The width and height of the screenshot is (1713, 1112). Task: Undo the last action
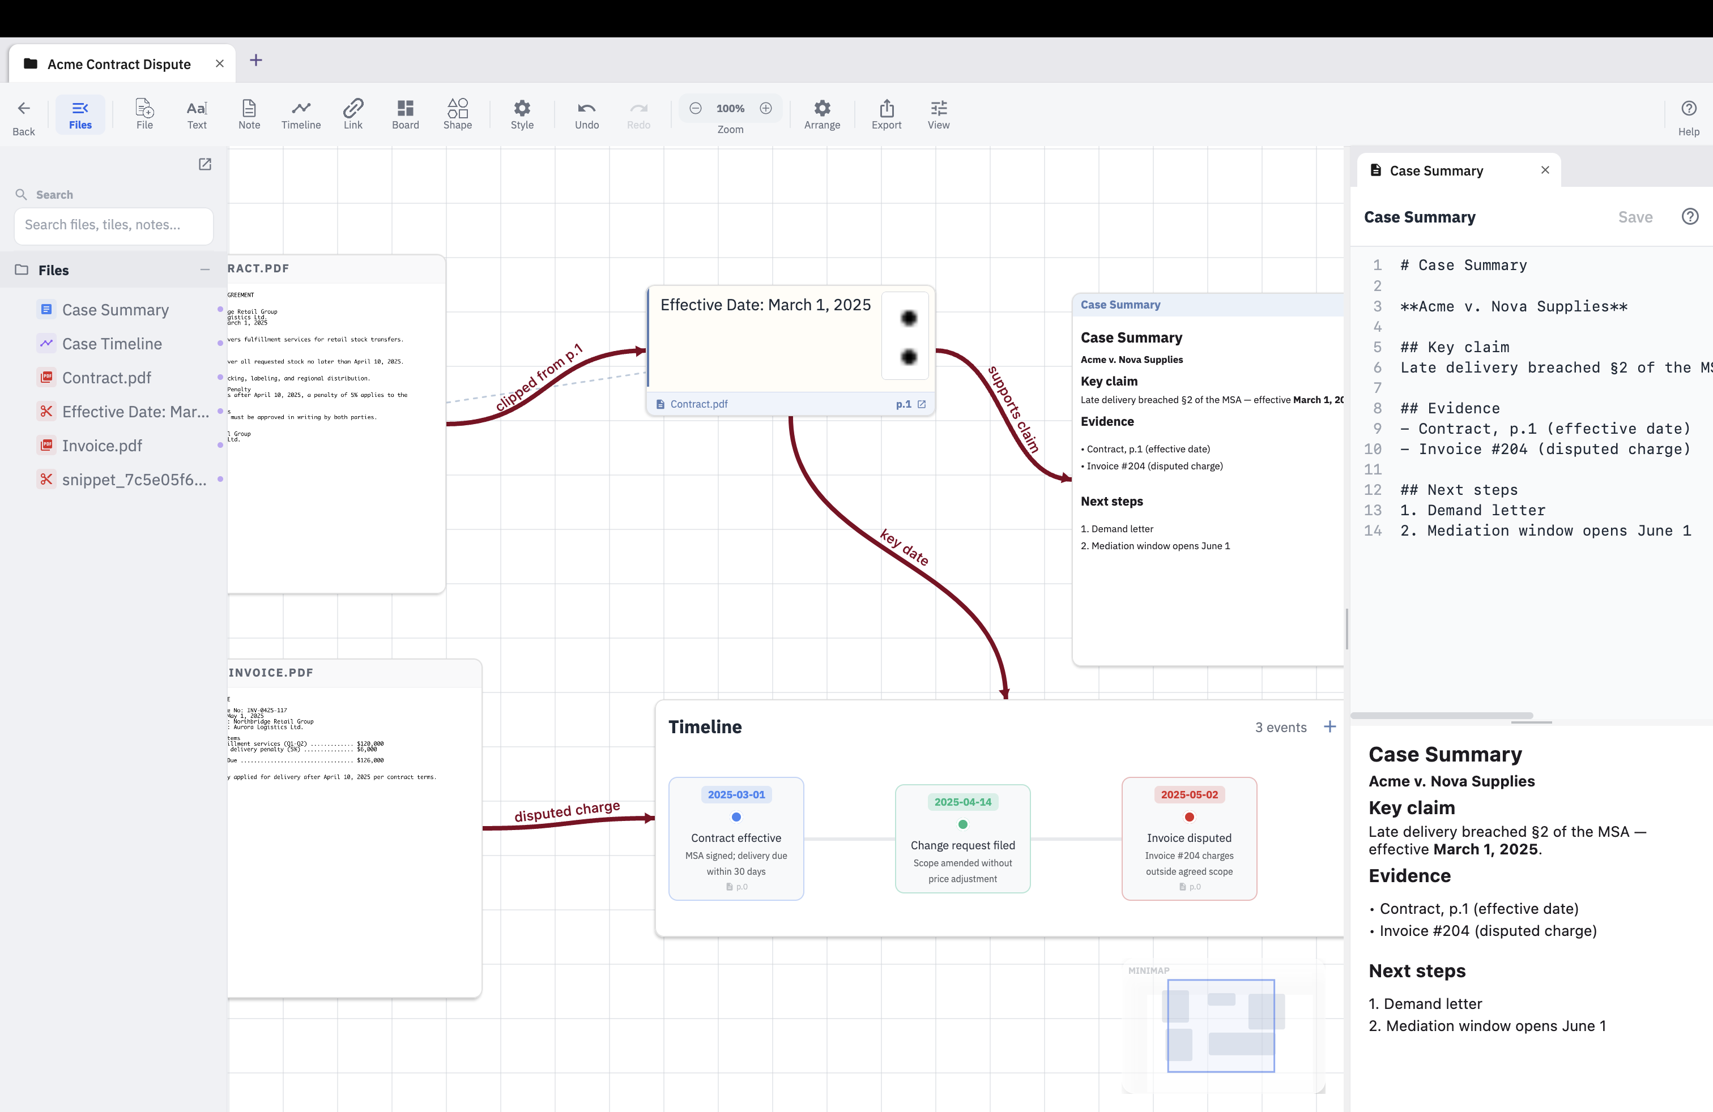(x=587, y=115)
